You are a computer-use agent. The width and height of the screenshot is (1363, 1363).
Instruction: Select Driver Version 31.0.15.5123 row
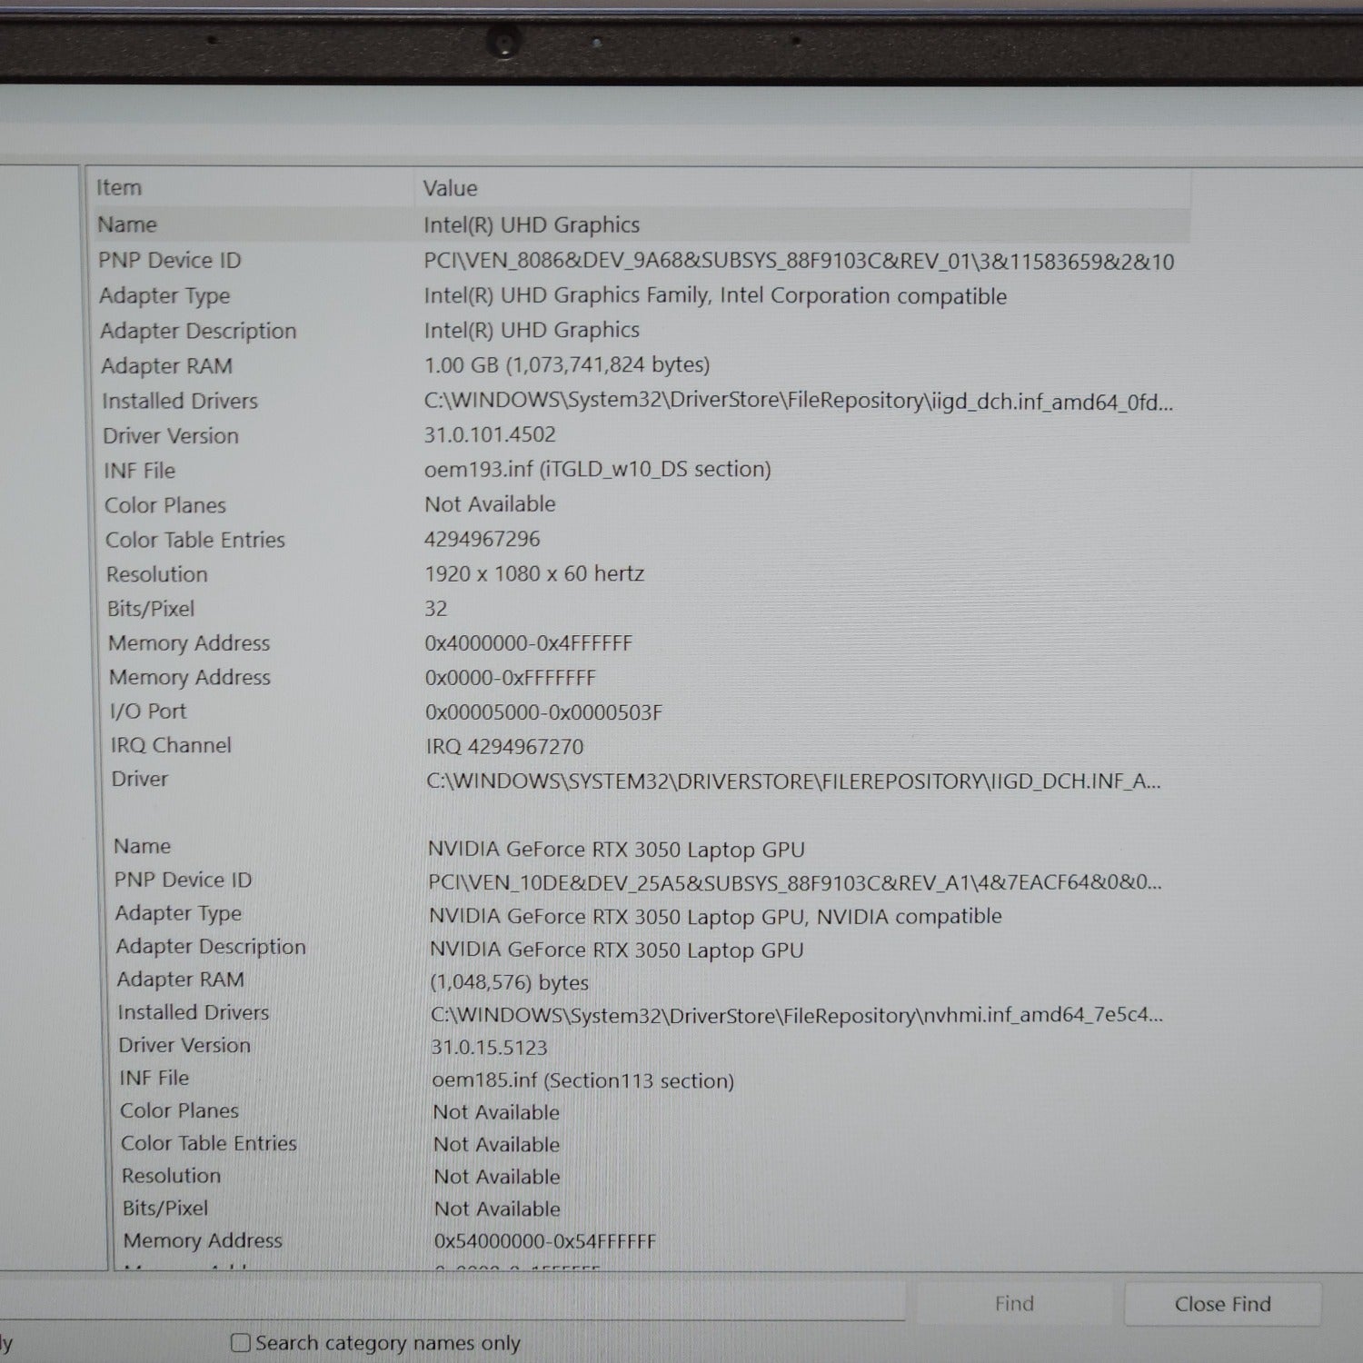tap(489, 1047)
